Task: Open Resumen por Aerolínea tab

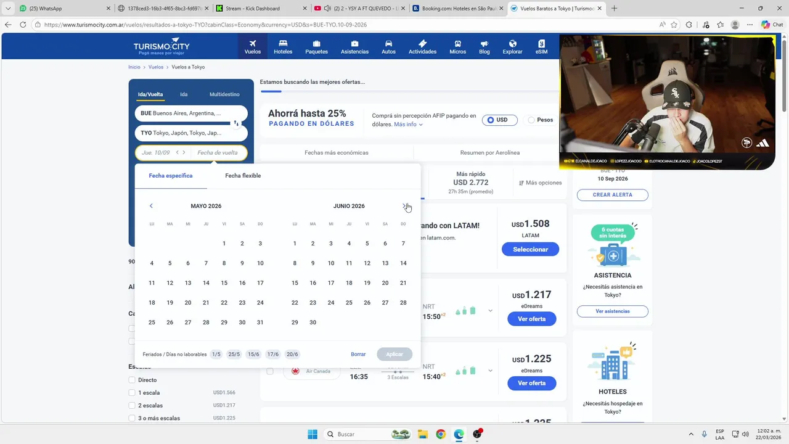Action: pyautogui.click(x=490, y=152)
